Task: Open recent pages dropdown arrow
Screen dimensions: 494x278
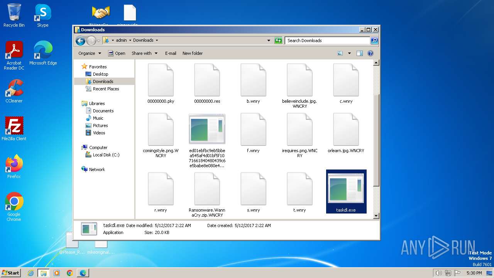Action: 99,41
